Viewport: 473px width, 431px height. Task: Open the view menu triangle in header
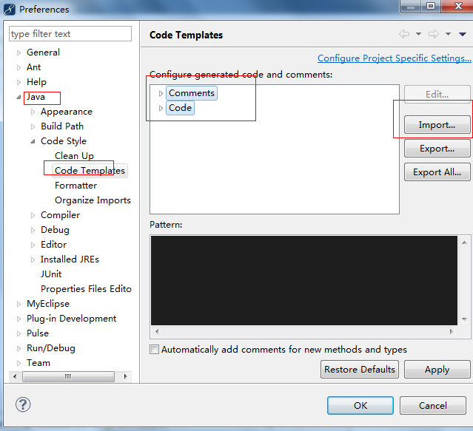point(463,34)
